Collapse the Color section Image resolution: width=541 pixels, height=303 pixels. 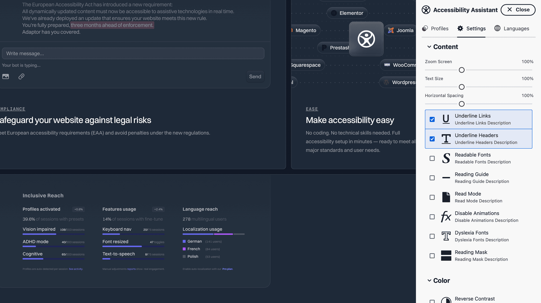pos(429,280)
